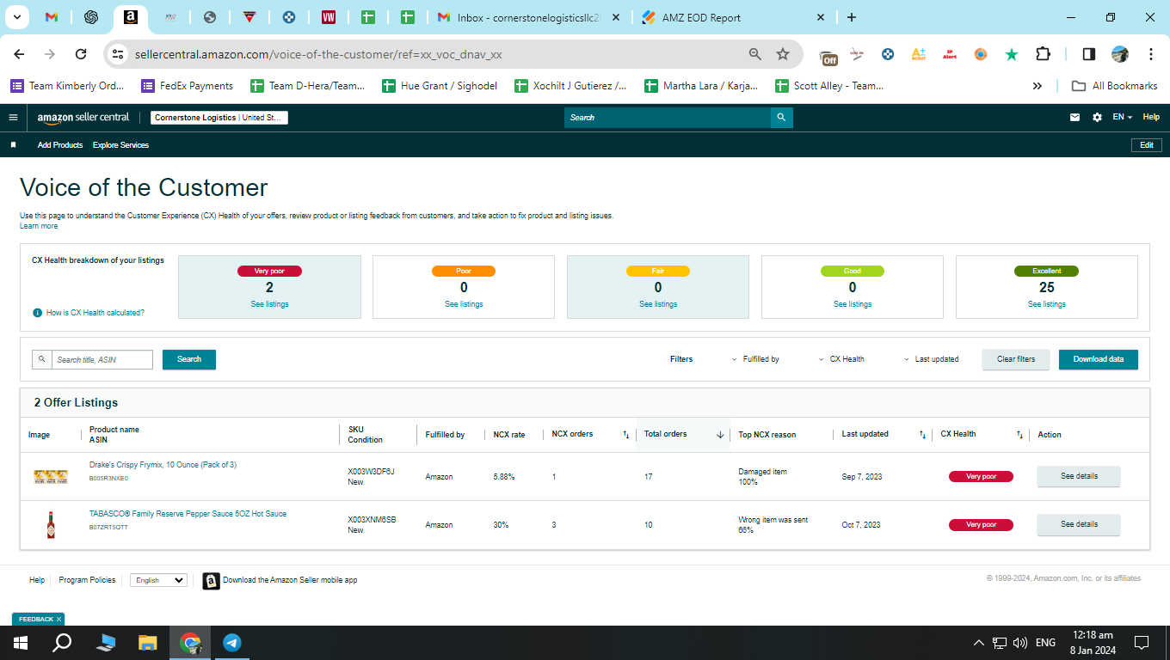
Task: Open Team Kimberly Ord bookmark
Action: pyautogui.click(x=67, y=86)
